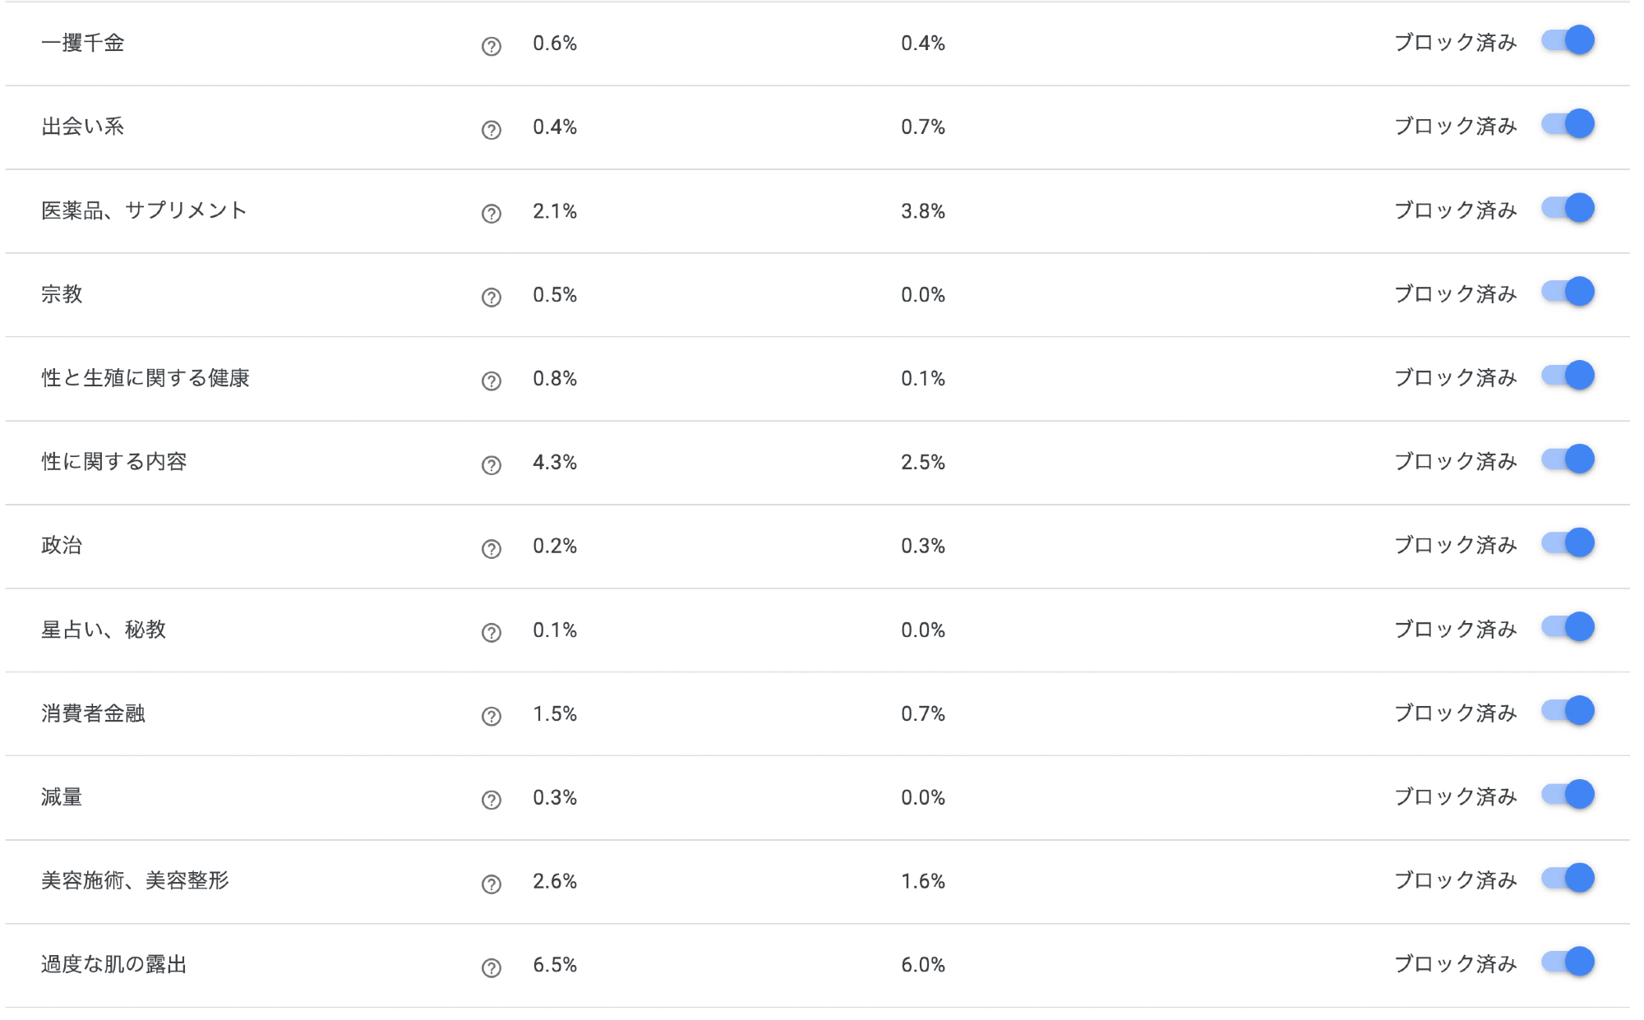Turn off 過度な肌の露出 block switch
This screenshot has width=1644, height=1020.
coord(1568,962)
